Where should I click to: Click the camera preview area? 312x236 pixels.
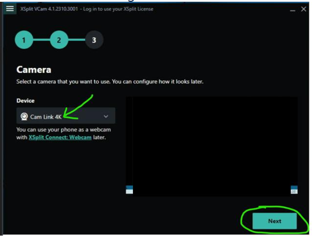[212, 146]
